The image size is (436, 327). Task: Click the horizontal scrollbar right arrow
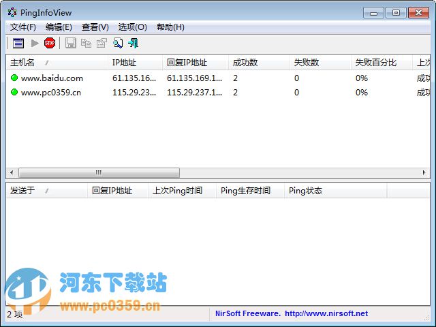[424, 172]
